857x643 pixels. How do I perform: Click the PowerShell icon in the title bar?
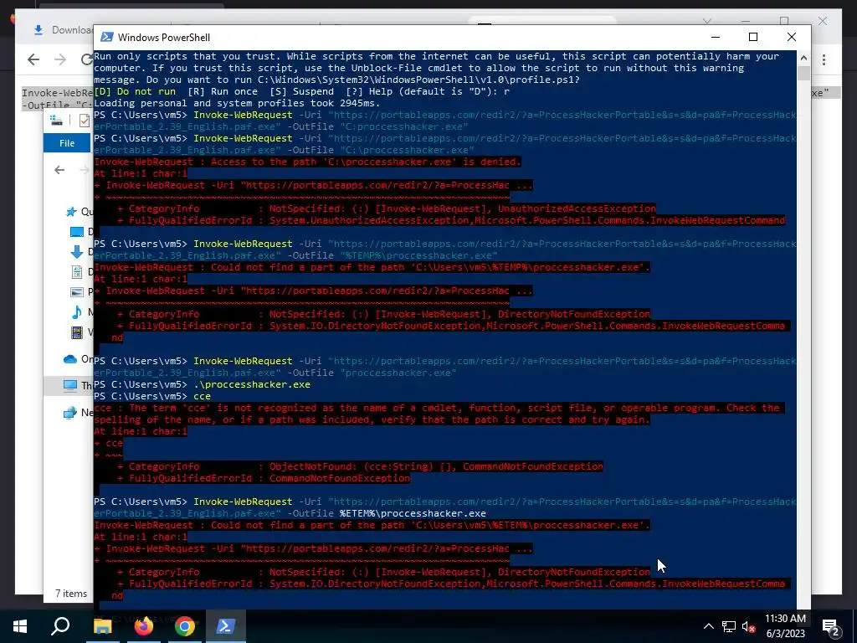point(107,37)
